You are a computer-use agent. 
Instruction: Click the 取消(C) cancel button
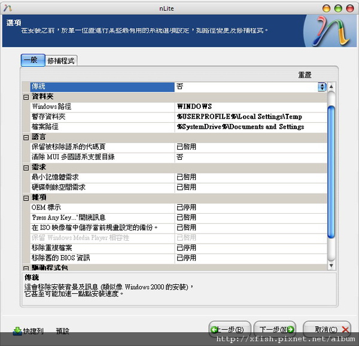tap(327, 329)
